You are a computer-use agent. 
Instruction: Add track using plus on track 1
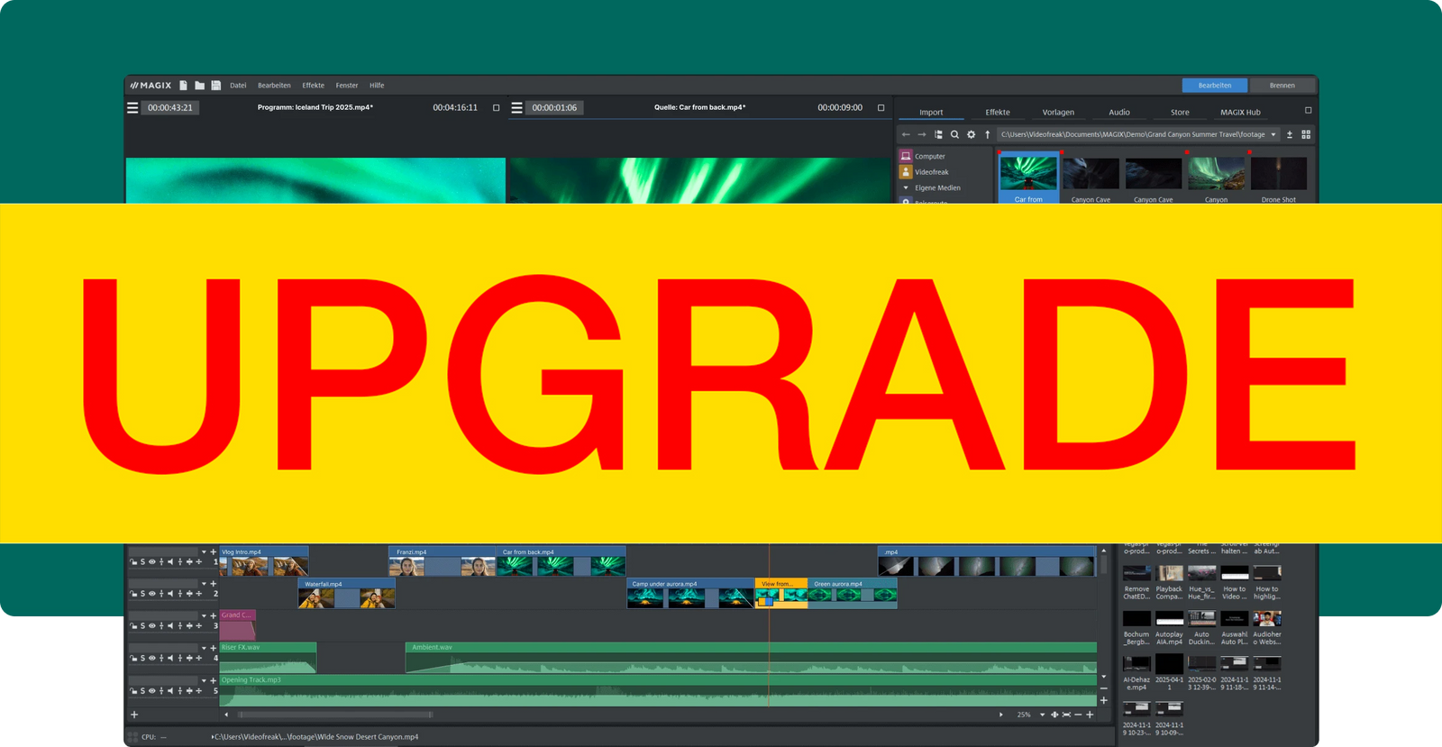point(214,551)
